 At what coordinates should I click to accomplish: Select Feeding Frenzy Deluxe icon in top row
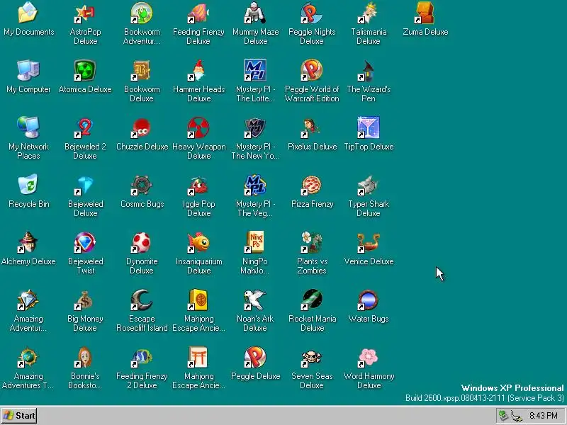click(x=198, y=13)
